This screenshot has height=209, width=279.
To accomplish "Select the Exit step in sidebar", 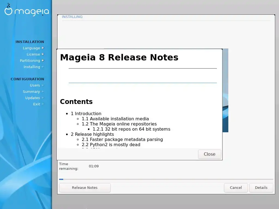I will (37, 104).
